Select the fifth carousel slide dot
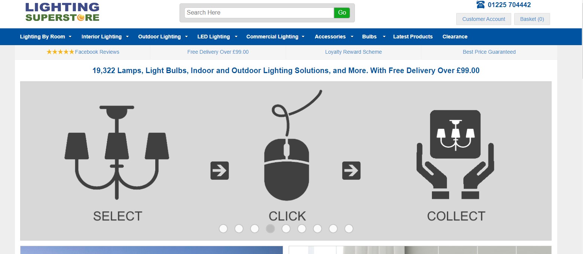The height and width of the screenshot is (254, 583). [x=286, y=229]
